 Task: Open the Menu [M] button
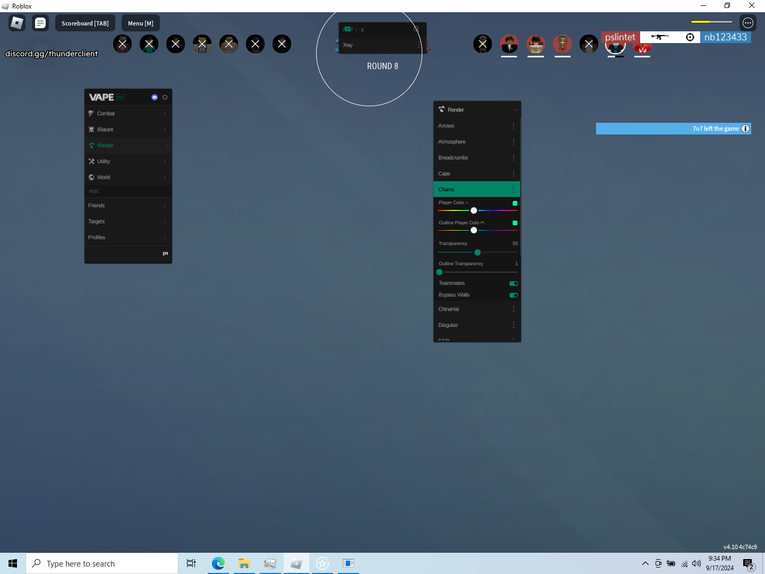tap(141, 23)
